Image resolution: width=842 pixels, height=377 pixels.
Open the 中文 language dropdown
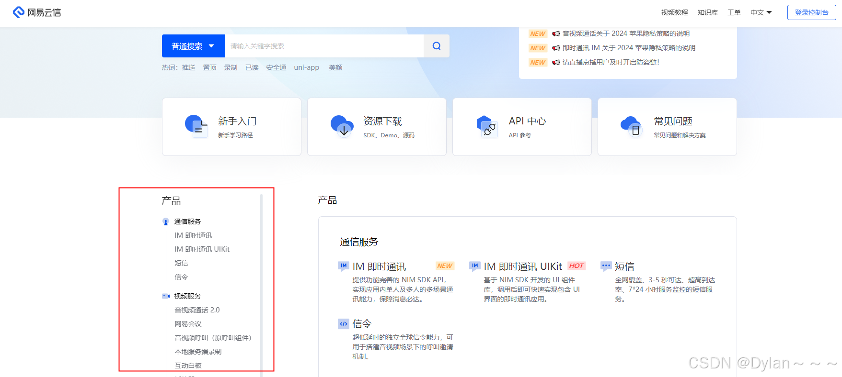point(761,12)
